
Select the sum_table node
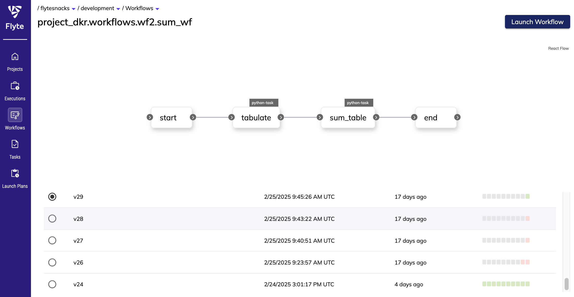click(x=348, y=118)
